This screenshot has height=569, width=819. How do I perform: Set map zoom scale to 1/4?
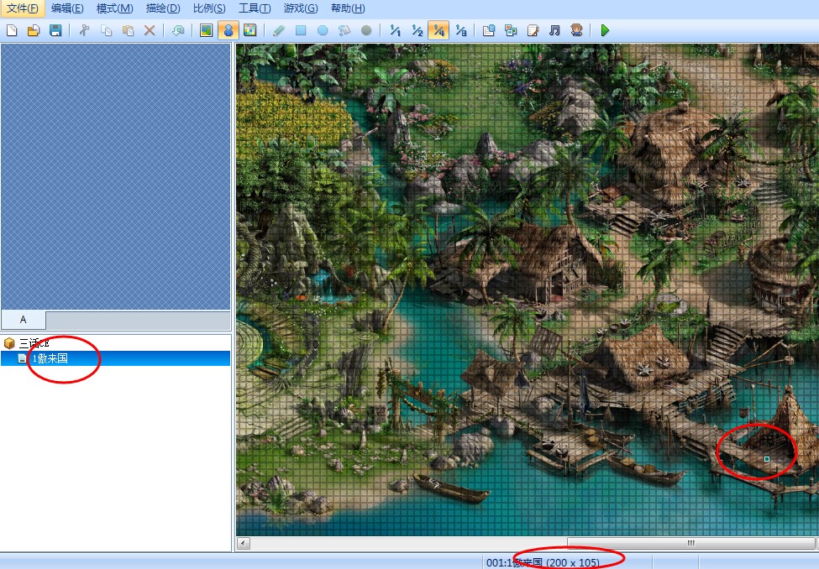click(x=438, y=30)
